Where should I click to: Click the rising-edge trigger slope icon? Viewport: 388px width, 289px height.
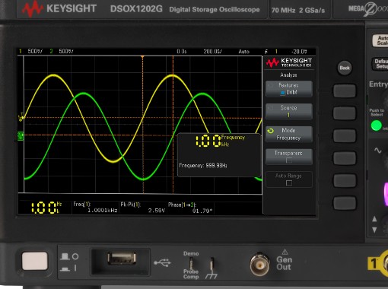pyautogui.click(x=266, y=52)
